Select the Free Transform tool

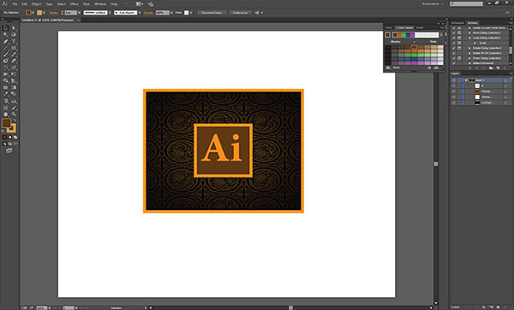(14, 74)
